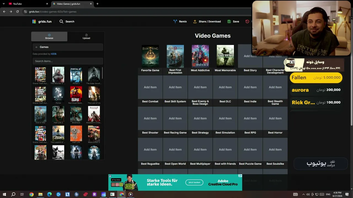The width and height of the screenshot is (353, 198).
Task: Select the Mass Effect 2 thumbnail
Action: coord(94,133)
